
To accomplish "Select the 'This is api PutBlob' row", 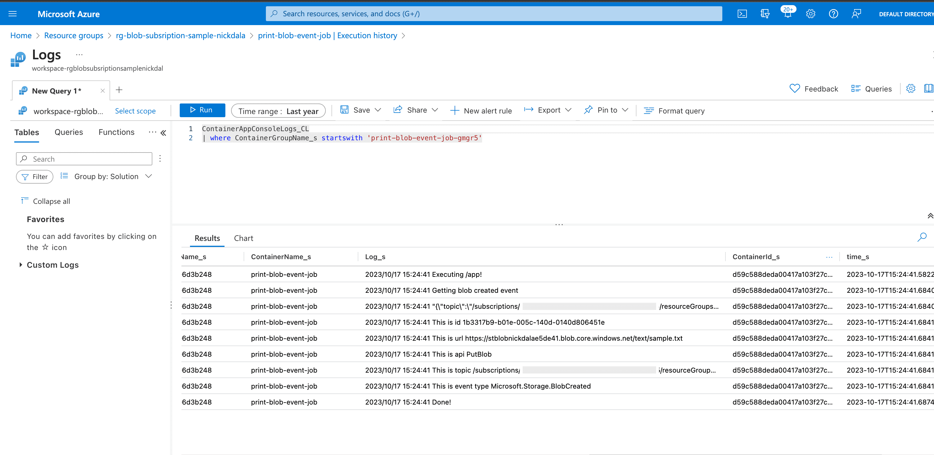I will tap(557, 354).
